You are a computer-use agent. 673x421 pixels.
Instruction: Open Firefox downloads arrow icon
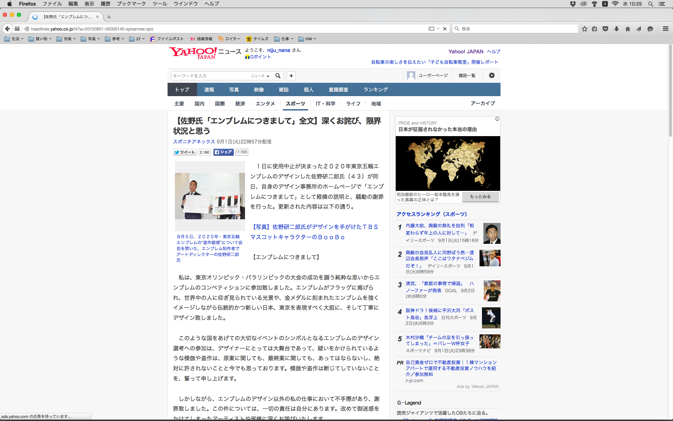pos(617,29)
